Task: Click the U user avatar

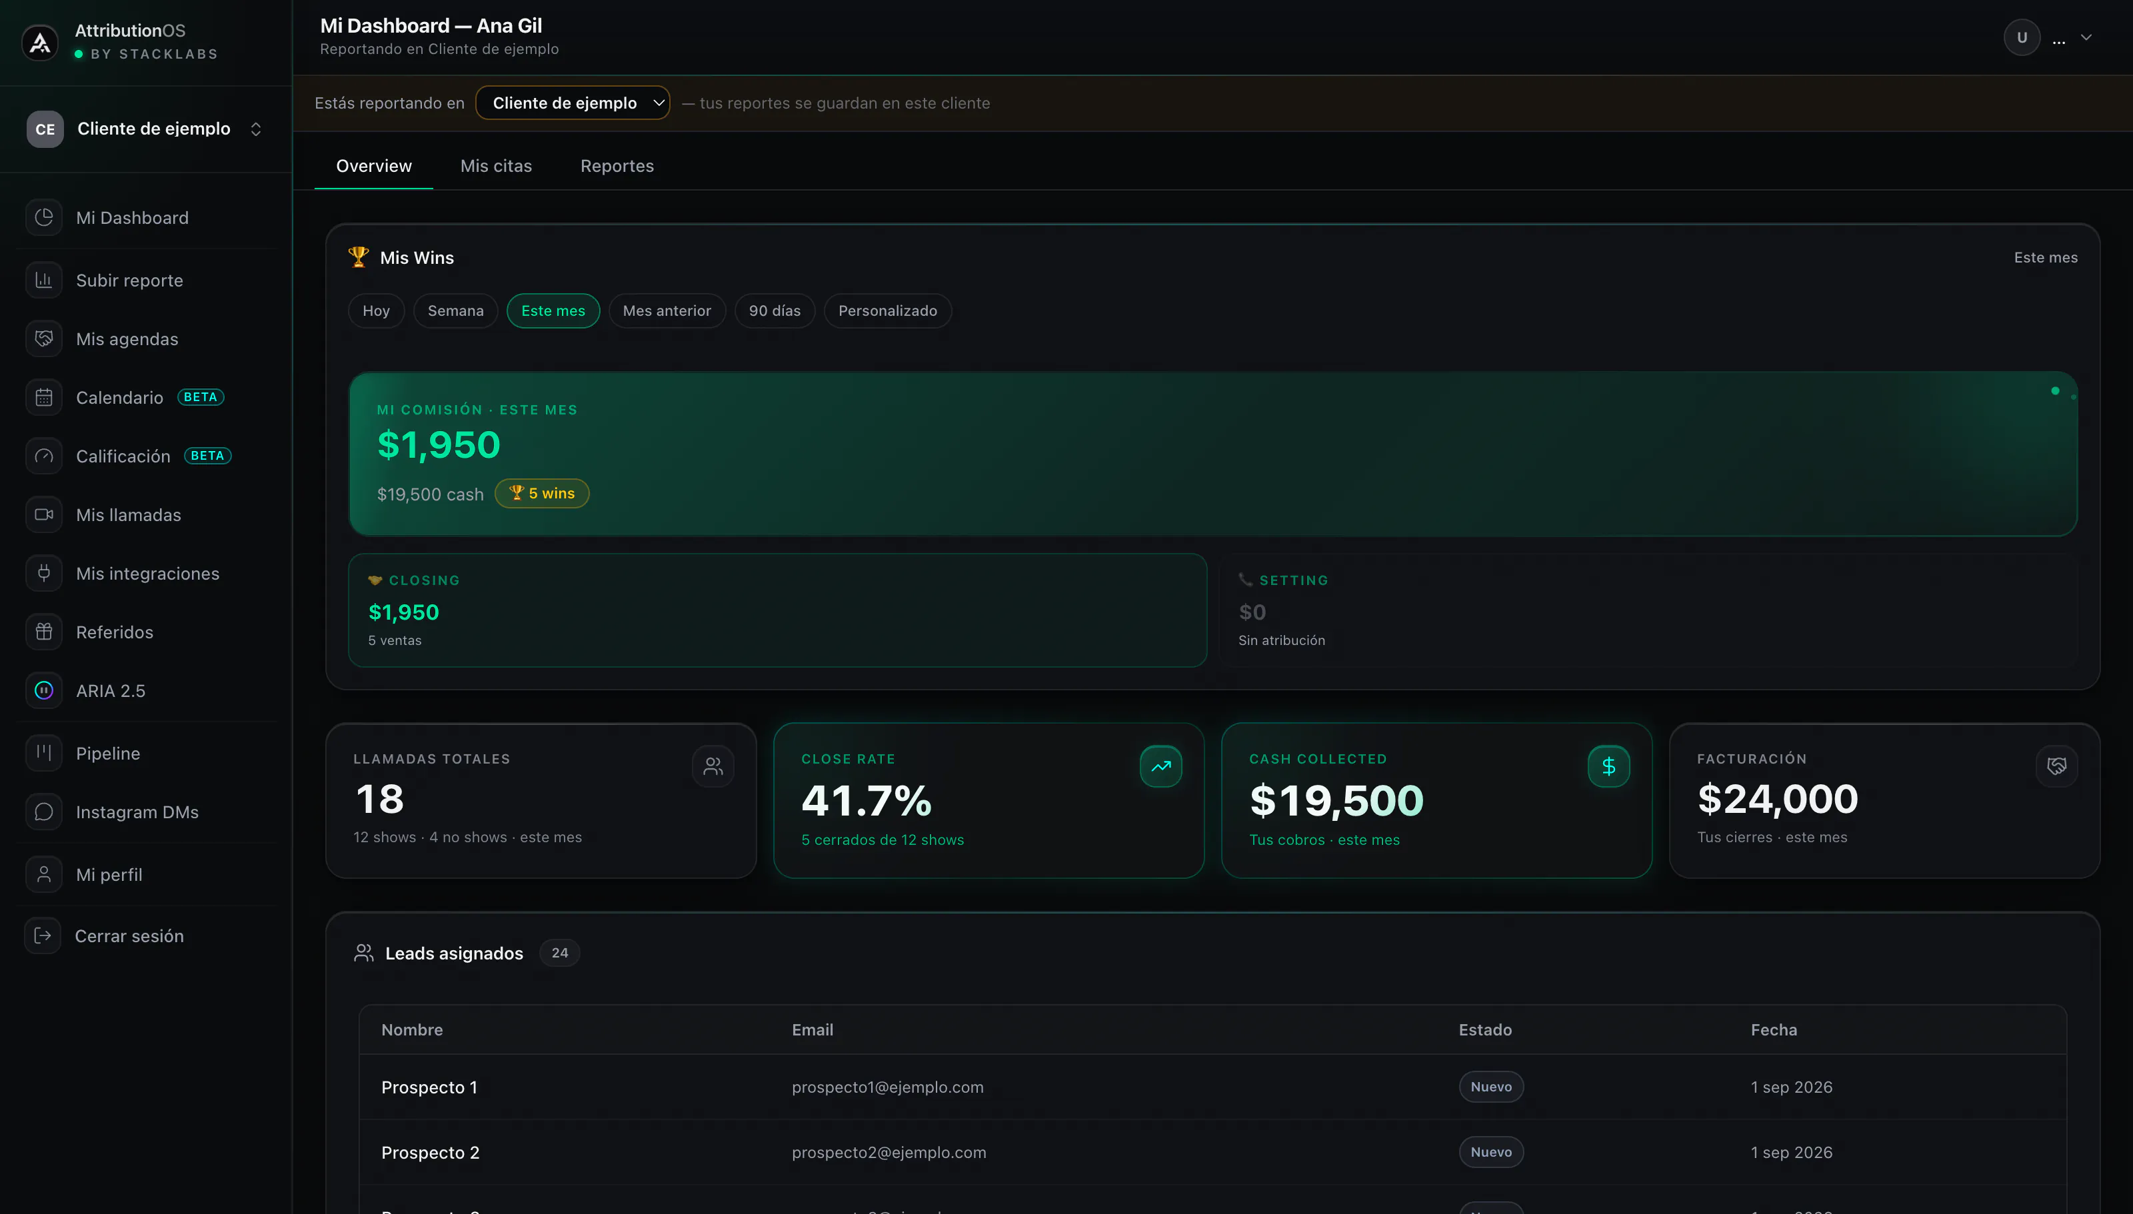Action: [2021, 37]
